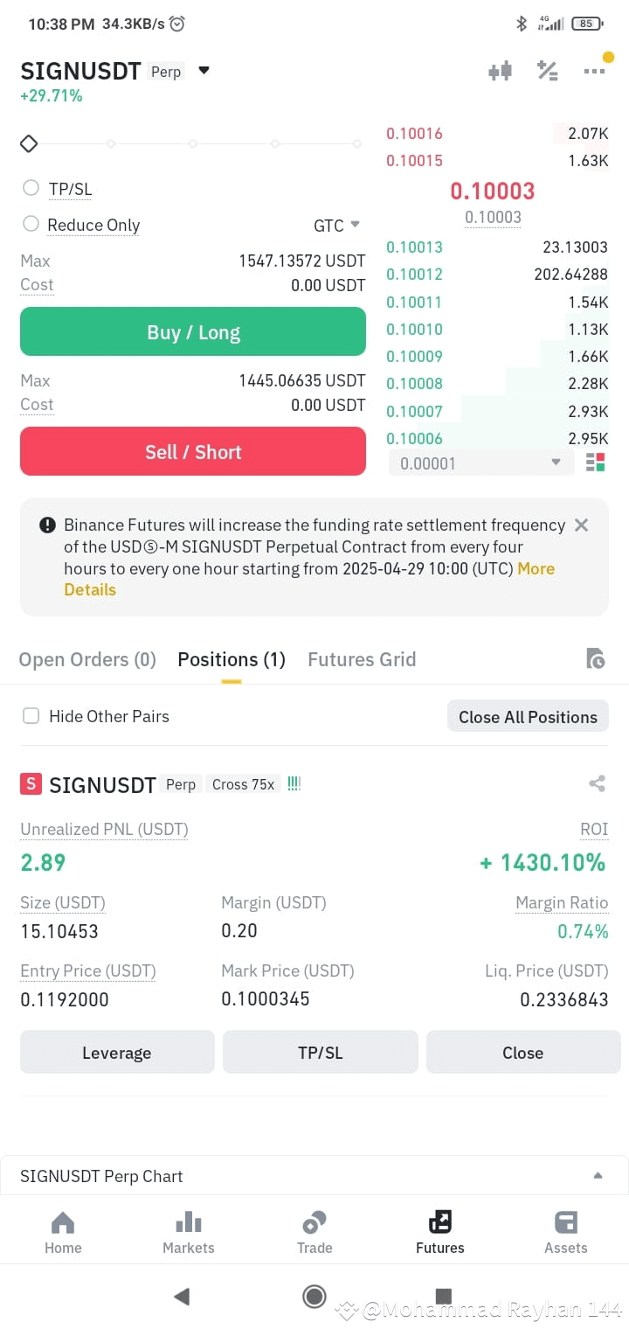Screen dimensions: 629x1329
Task: Click the order amount slider handle
Action: 29,143
